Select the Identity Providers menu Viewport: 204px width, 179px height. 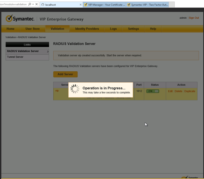87,29
